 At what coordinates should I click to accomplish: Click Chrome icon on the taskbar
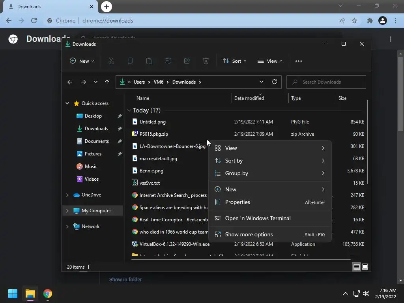click(48, 294)
